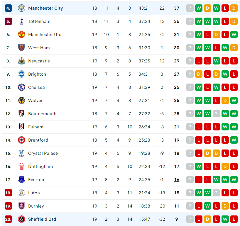Click the Manchester City club crest
This screenshot has height=226, width=240.
(21, 8)
